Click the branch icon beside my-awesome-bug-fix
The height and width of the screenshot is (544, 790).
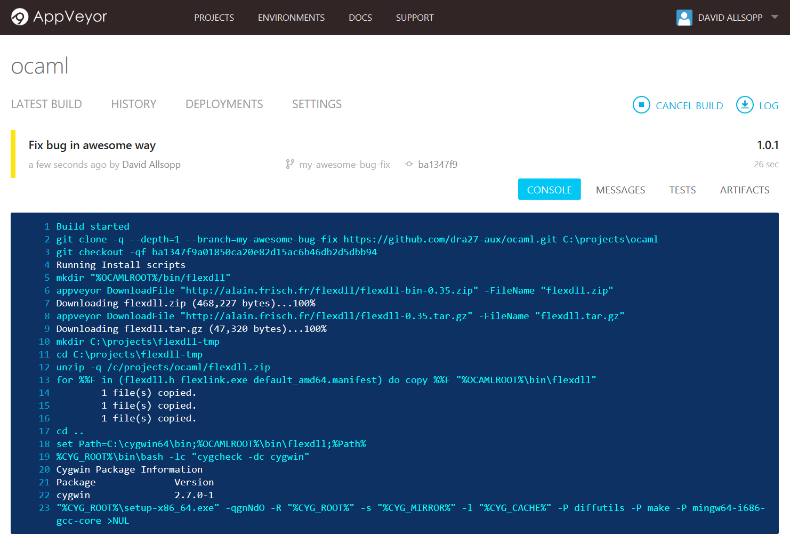[x=289, y=164]
